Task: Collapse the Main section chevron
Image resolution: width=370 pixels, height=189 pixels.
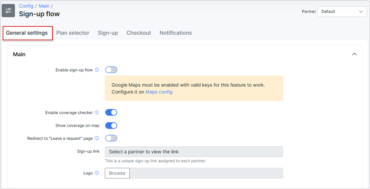Action: tap(354, 54)
